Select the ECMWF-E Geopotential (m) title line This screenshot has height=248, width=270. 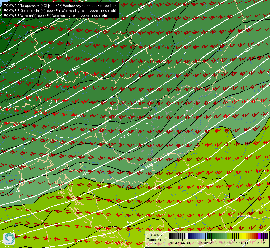pos(60,11)
